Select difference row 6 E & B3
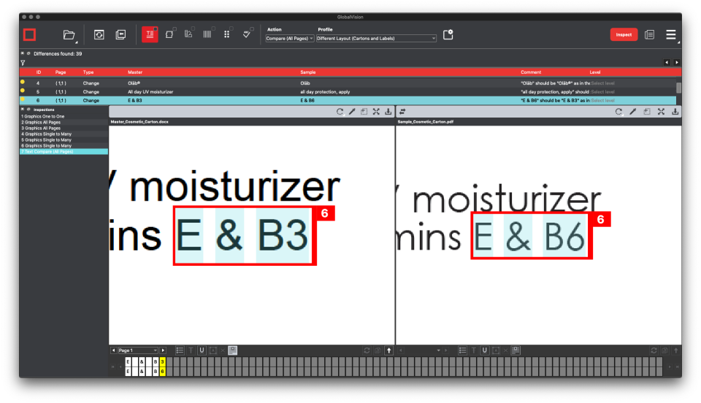This screenshot has height=403, width=701. [x=348, y=101]
